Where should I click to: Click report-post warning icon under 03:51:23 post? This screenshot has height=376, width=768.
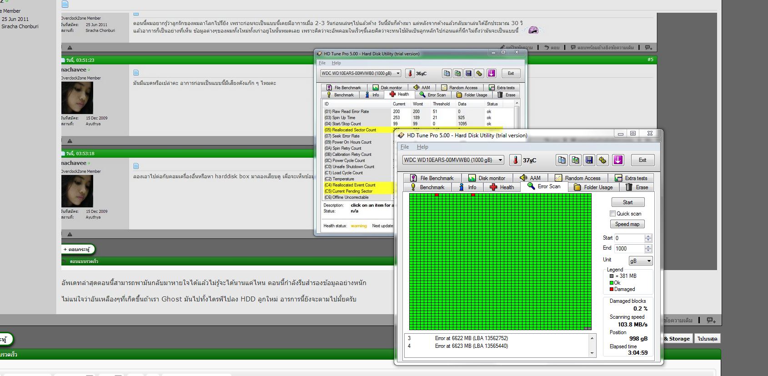click(70, 141)
